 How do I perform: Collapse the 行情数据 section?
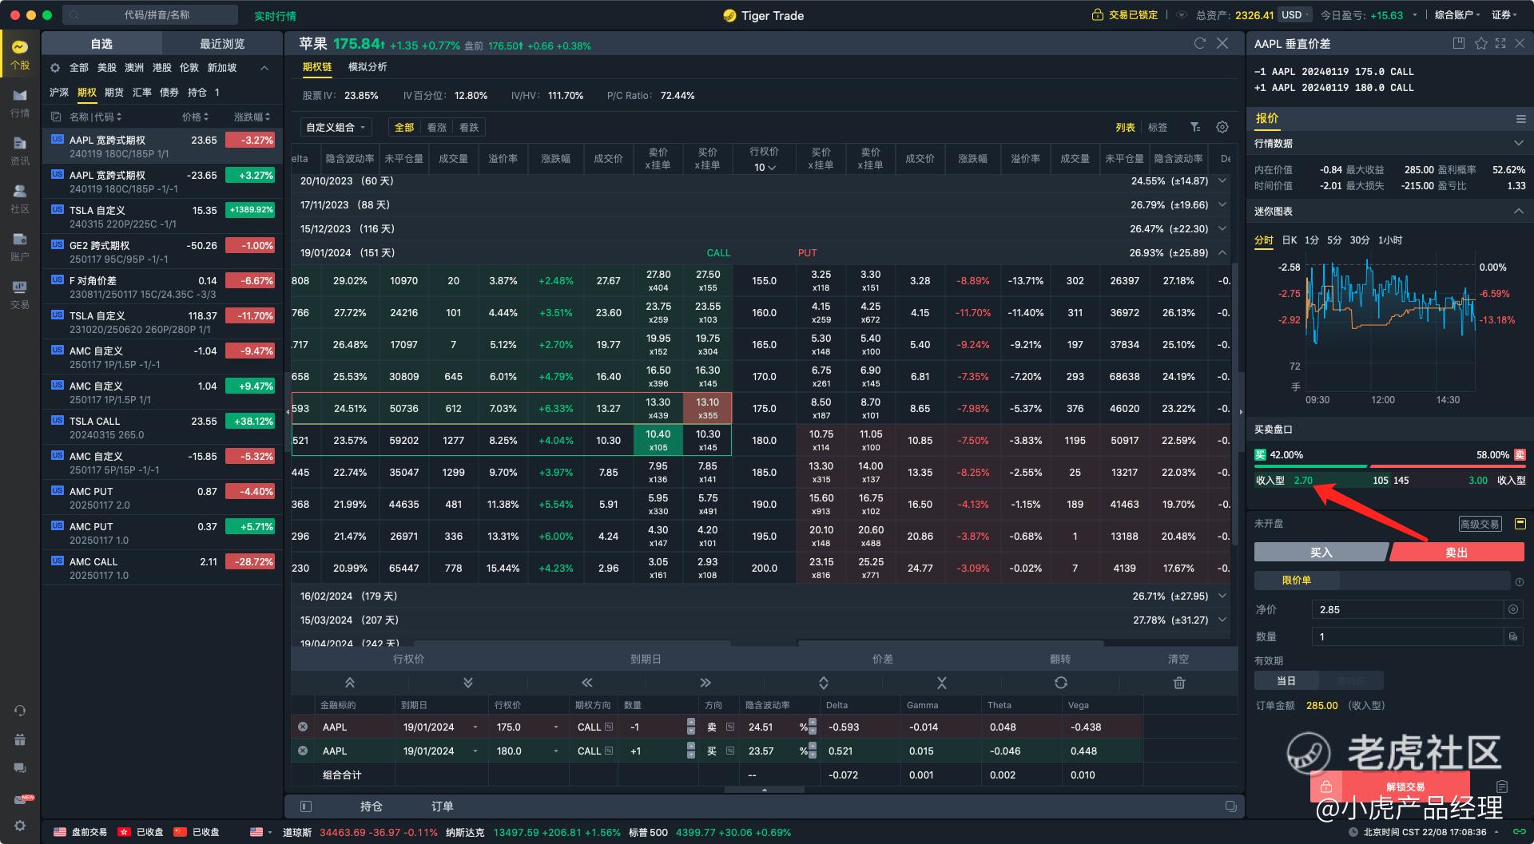pos(1519,144)
